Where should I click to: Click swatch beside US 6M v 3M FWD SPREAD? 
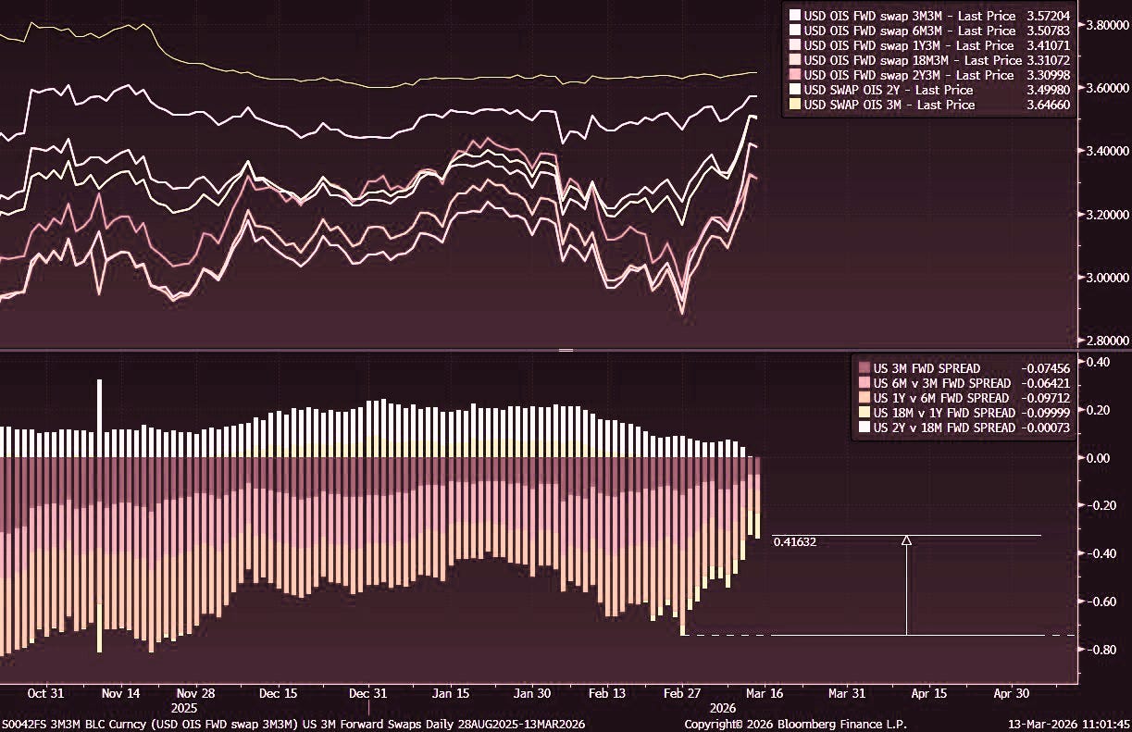(865, 382)
